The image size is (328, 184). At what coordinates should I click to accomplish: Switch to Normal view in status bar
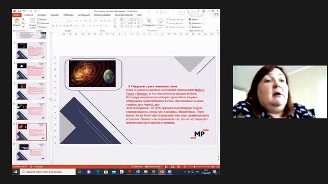click(x=167, y=167)
